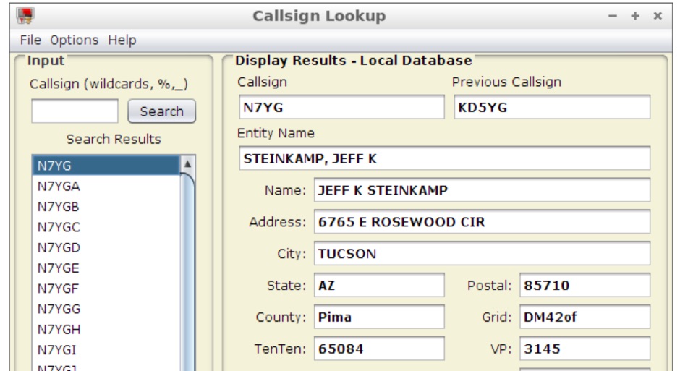Click the Name field JEFF K STEINKAMP
Viewport: 680px width, 371px height.
[x=483, y=189]
